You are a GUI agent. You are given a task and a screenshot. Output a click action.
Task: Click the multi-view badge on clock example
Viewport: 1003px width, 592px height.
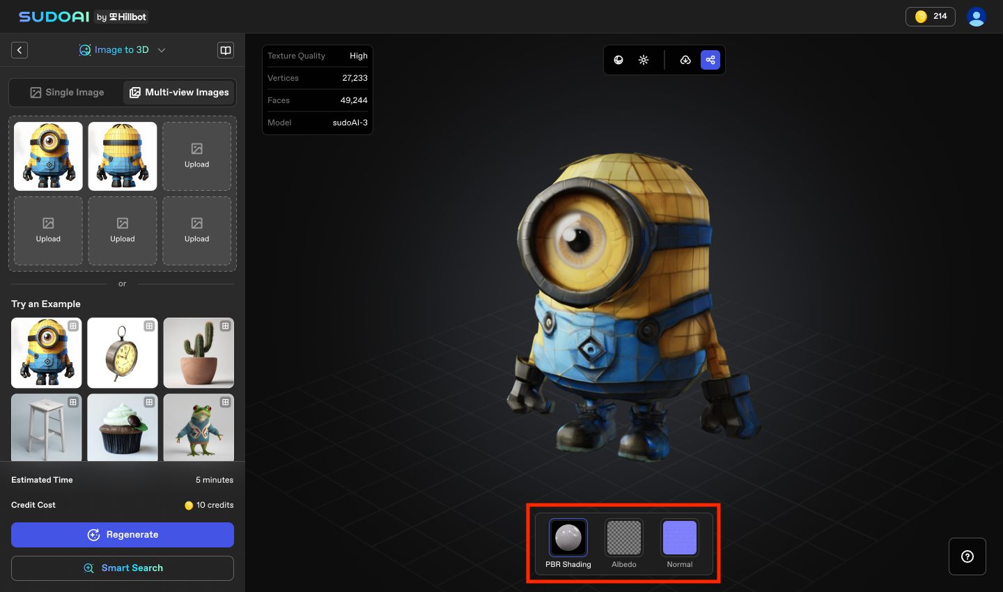(x=149, y=326)
